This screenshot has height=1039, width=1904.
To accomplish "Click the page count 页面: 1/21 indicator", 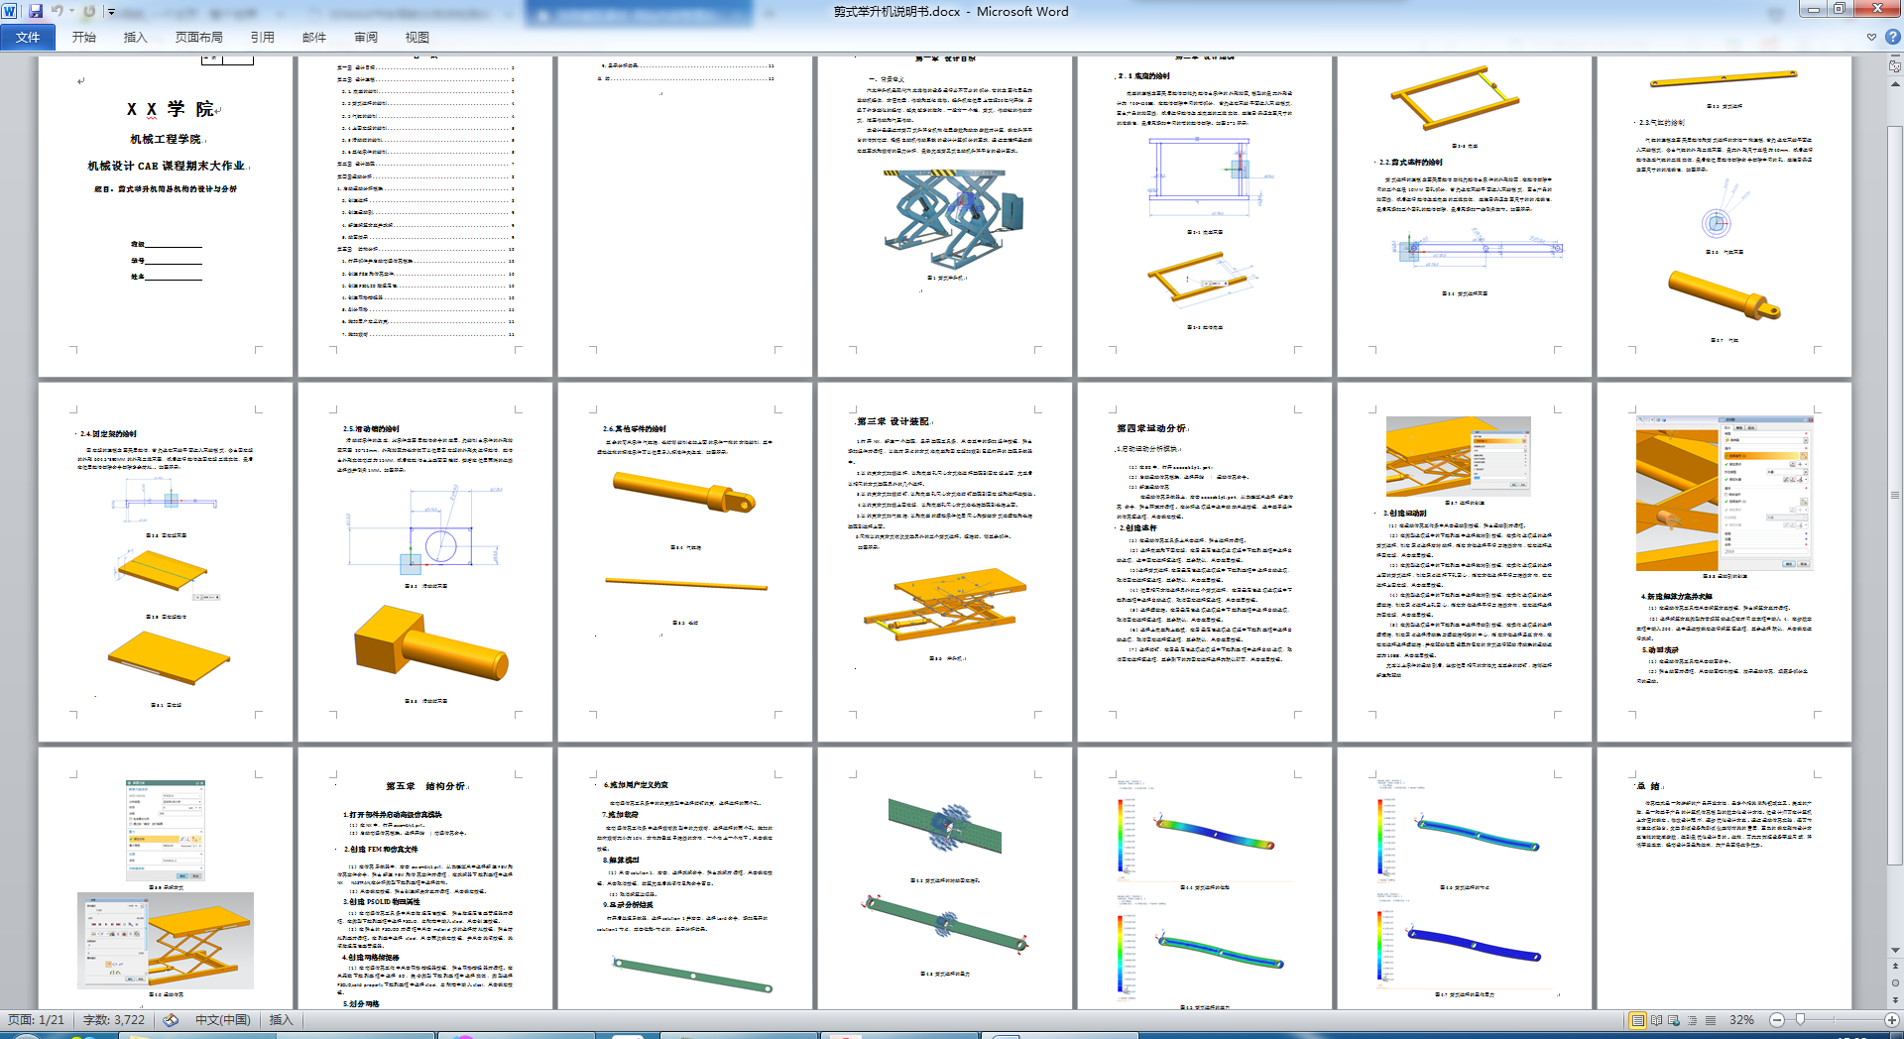I will 37,1019.
